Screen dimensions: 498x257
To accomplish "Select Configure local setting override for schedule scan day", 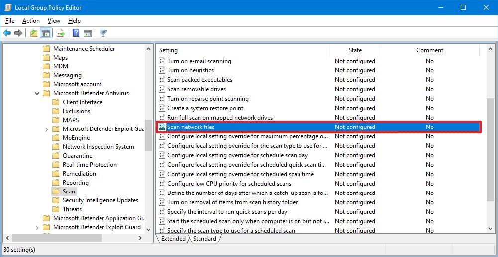I will coord(238,155).
